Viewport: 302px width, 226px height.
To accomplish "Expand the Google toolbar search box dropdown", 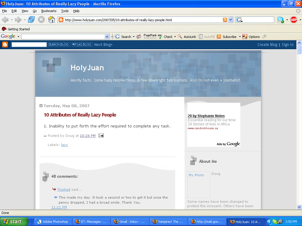I will (107, 37).
